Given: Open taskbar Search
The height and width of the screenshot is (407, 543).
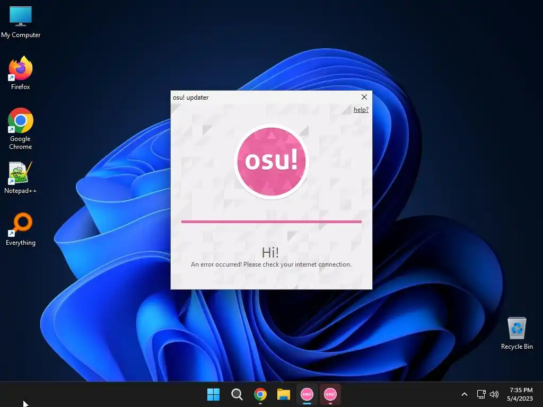Looking at the screenshot, I should (237, 394).
